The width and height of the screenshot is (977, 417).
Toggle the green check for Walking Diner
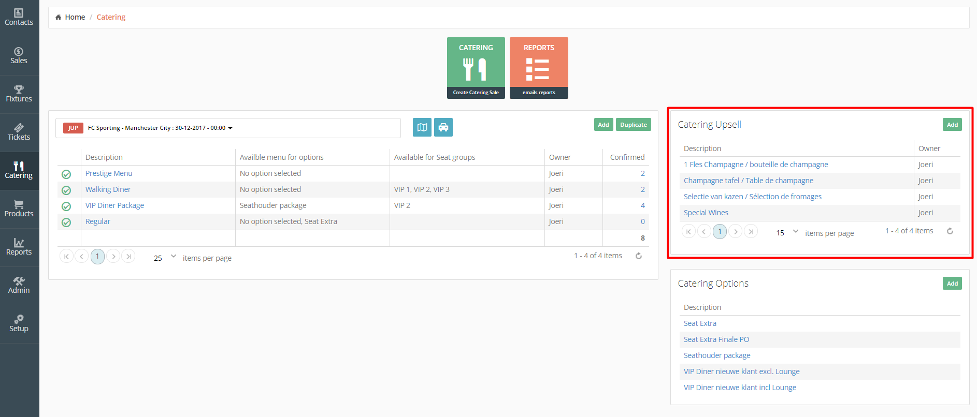pos(66,190)
